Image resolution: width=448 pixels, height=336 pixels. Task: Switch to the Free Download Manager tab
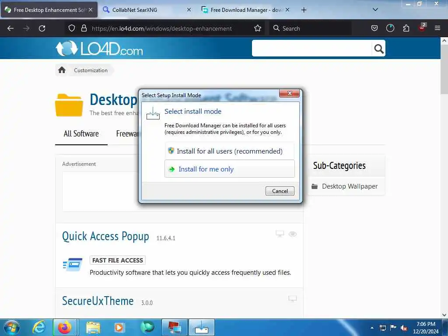click(x=246, y=10)
